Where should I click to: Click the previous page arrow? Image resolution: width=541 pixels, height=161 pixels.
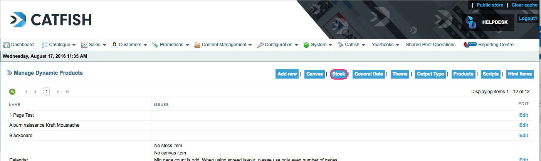coord(35,92)
